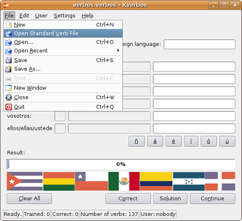Click the Open Standard Verb File folder icon
242x221 pixels.
9,34
